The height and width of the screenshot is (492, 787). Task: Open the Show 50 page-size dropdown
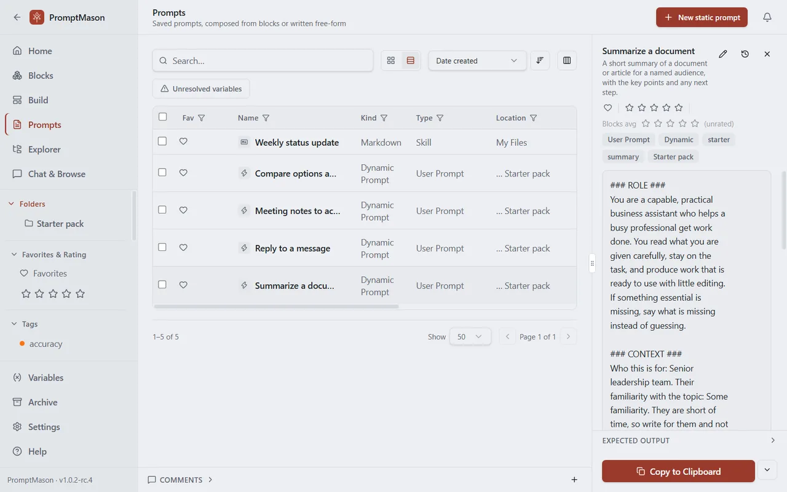(470, 337)
